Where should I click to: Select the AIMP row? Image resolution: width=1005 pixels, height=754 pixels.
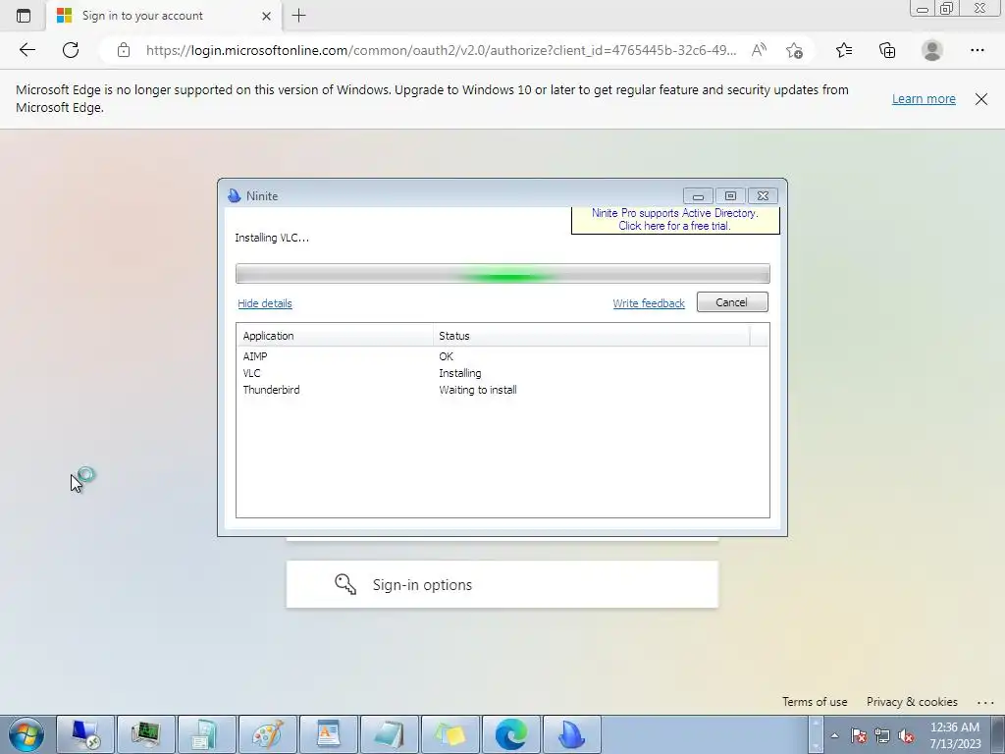tap(502, 356)
